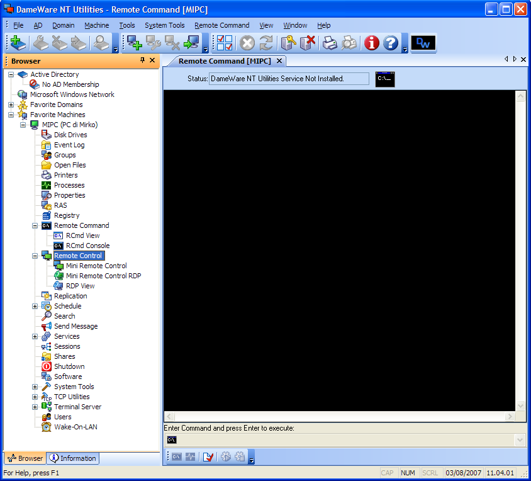Click the green plus add-domain toolbar icon
The width and height of the screenshot is (531, 481).
pyautogui.click(x=18, y=43)
